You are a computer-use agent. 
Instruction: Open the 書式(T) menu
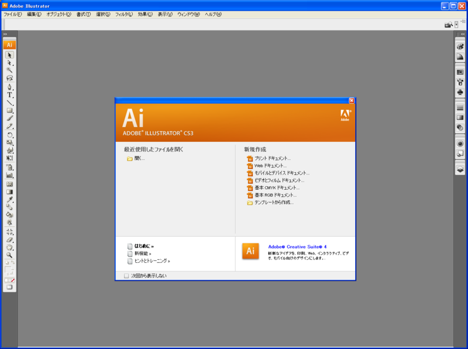(84, 14)
